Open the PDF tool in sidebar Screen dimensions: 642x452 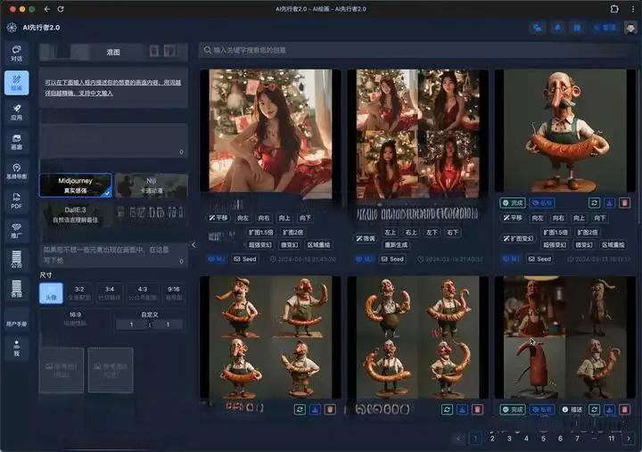(x=16, y=201)
